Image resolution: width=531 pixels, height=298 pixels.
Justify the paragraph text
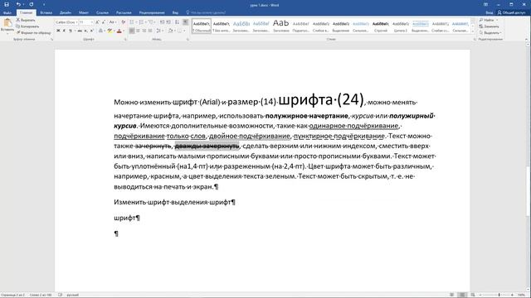pos(150,31)
